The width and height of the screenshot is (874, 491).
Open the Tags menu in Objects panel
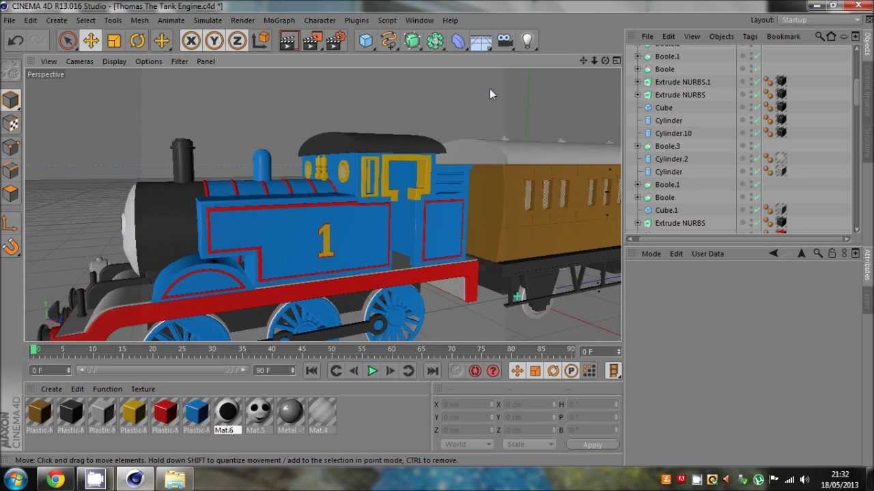[750, 36]
